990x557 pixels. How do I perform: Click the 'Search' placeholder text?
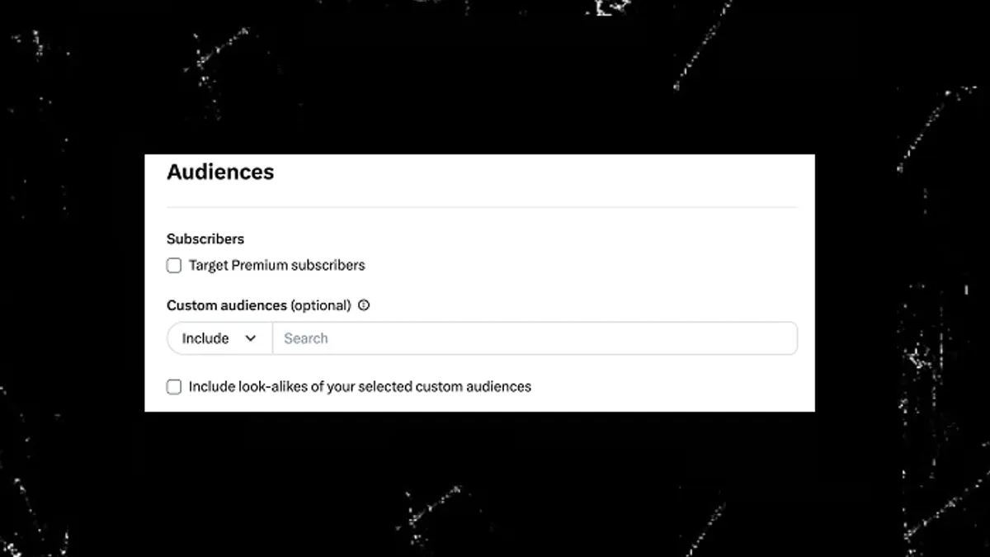(x=306, y=338)
